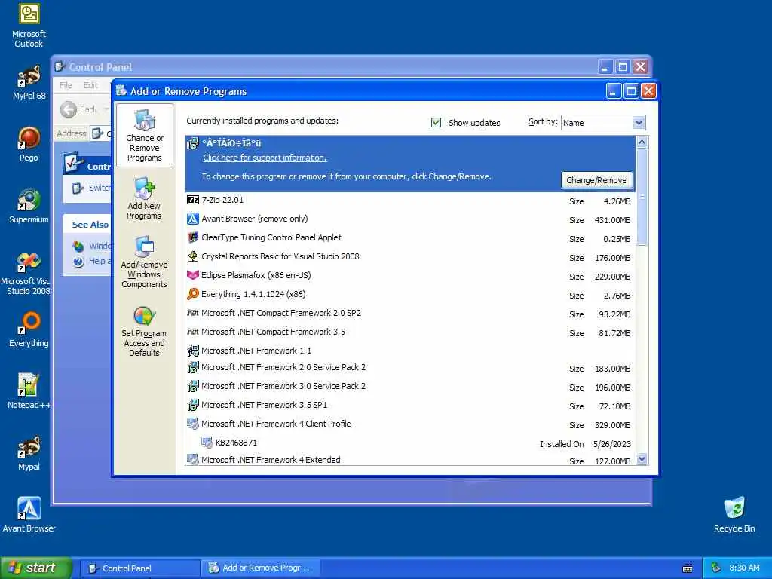Image resolution: width=772 pixels, height=579 pixels.
Task: Click the KB2468871 update icon
Action: coord(207,442)
